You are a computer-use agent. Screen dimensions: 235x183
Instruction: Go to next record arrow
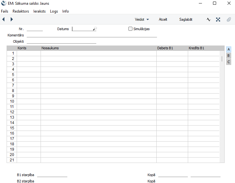click(12, 19)
